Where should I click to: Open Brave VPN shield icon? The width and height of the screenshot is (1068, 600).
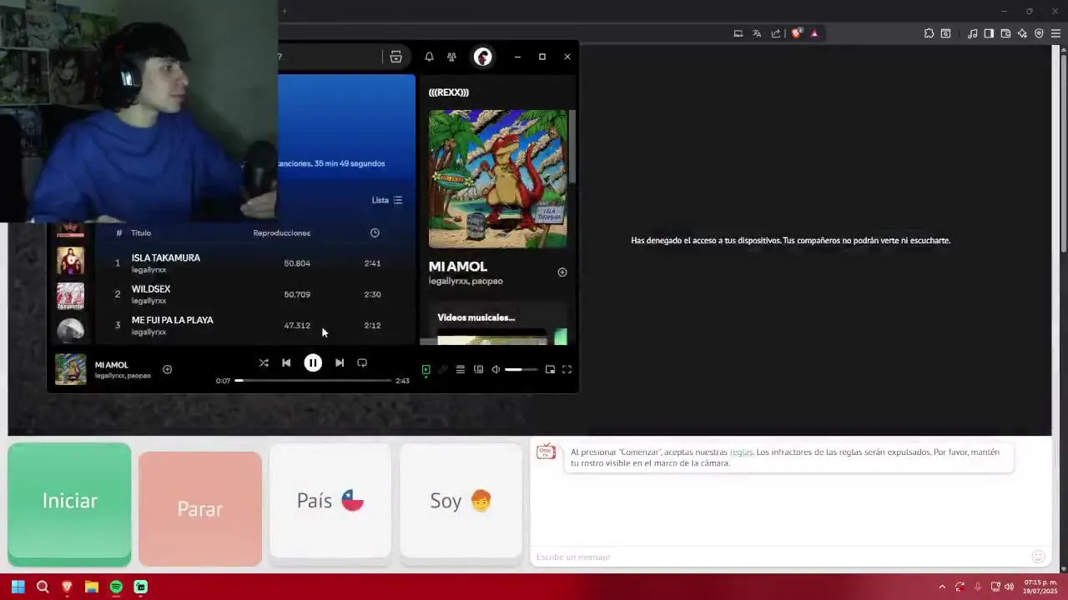pos(1039,33)
